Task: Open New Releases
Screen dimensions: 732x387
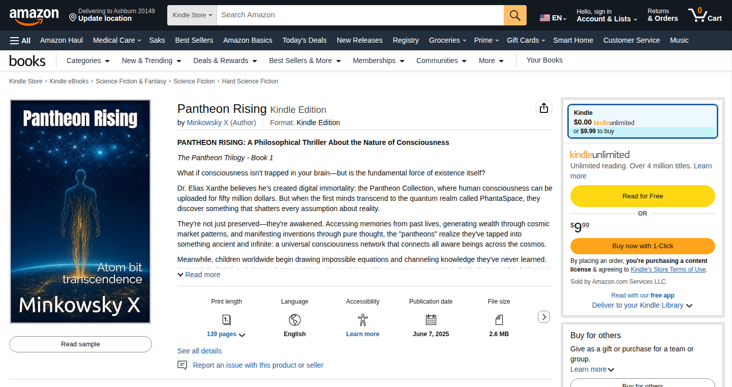Action: click(359, 40)
